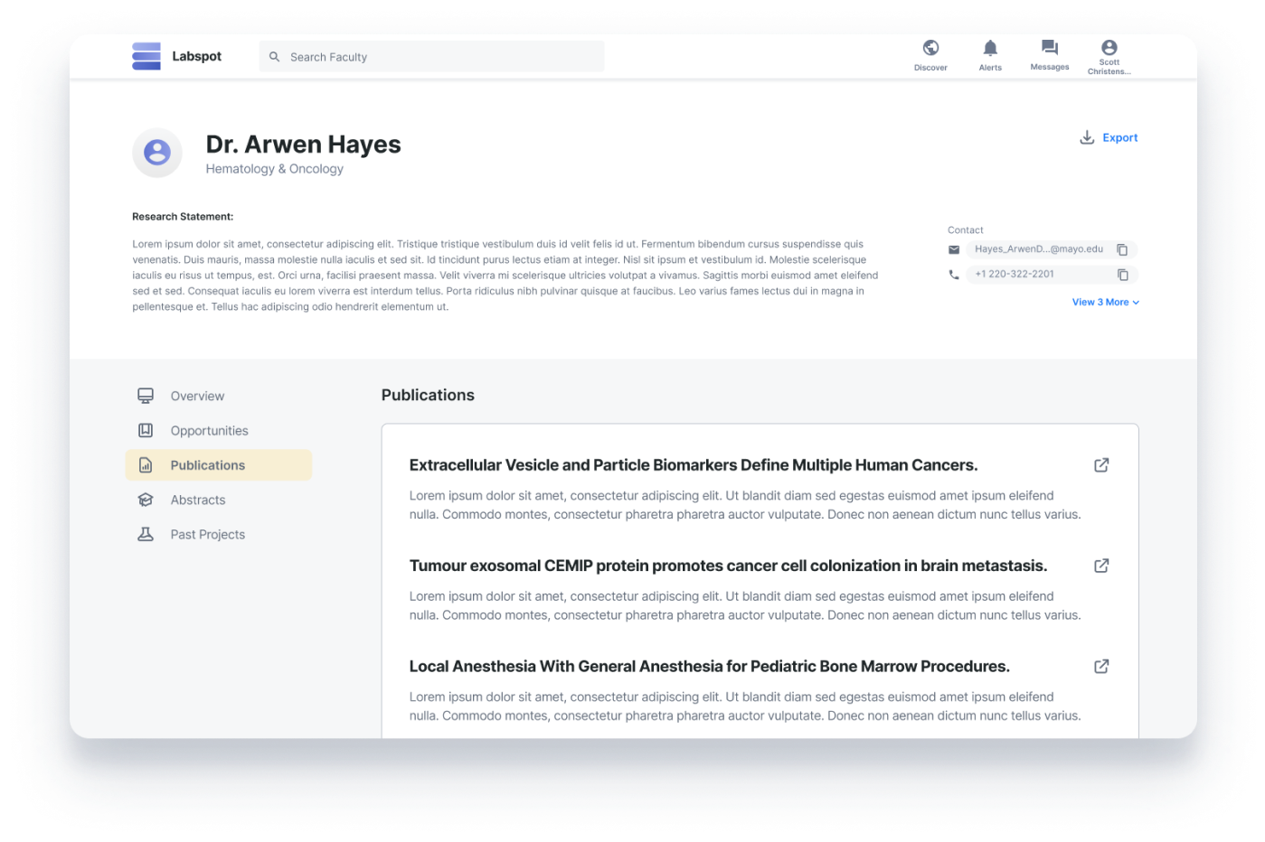The image size is (1265, 842).
Task: Click the email envelope icon
Action: (x=954, y=249)
